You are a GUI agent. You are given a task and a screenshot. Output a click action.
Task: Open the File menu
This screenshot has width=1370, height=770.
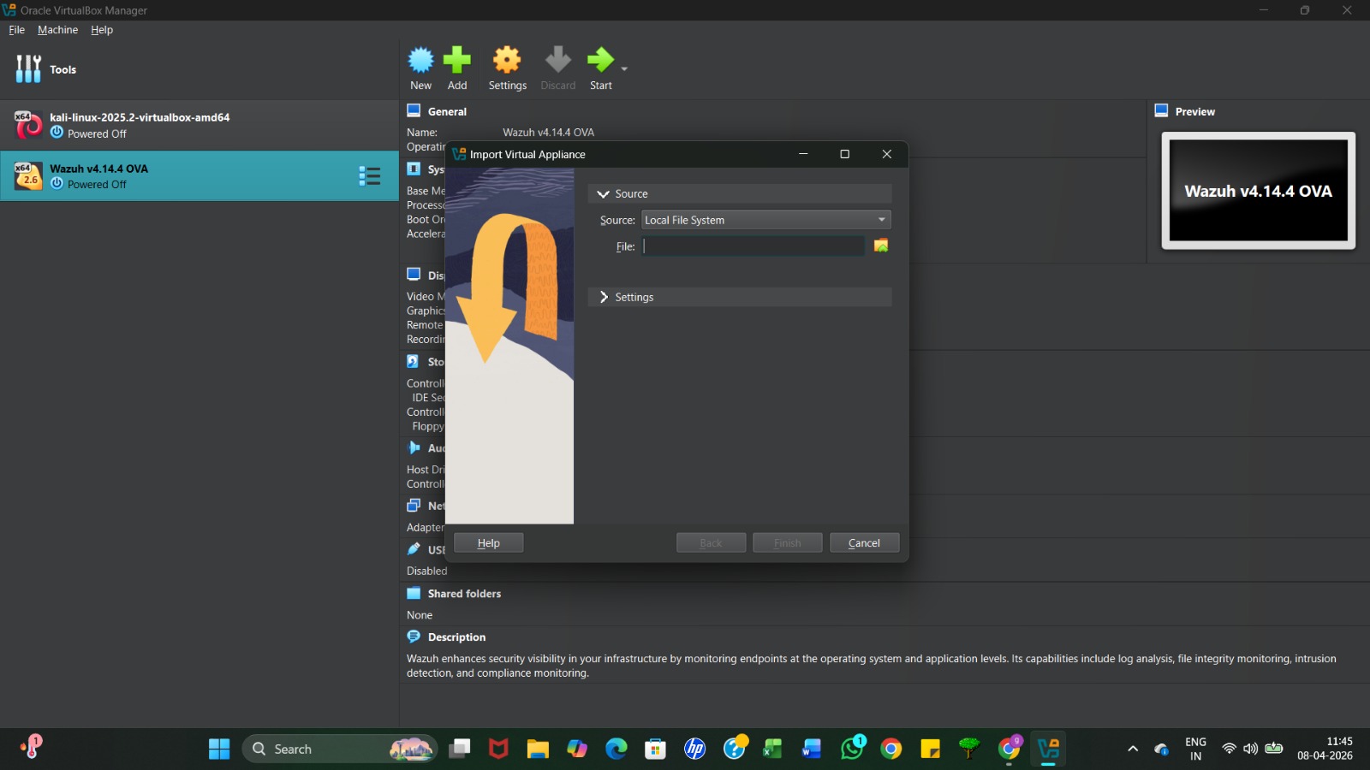click(17, 30)
